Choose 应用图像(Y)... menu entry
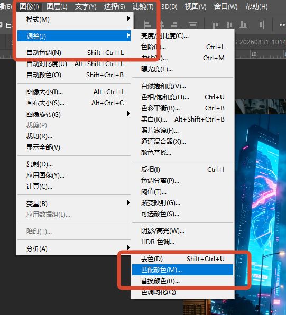This screenshot has width=286, height=315. click(x=74, y=175)
